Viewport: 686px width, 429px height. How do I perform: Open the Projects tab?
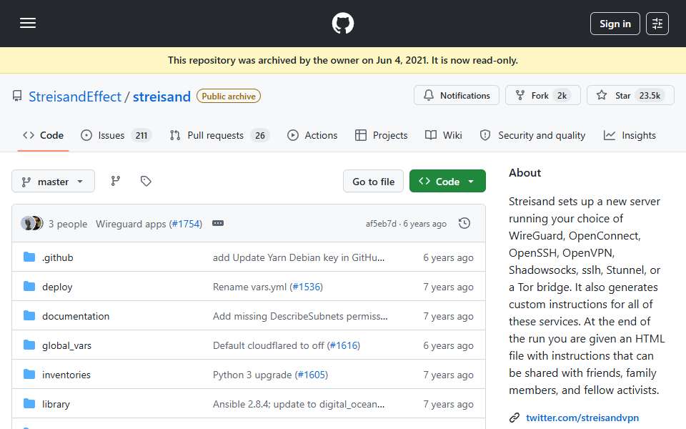coord(381,135)
